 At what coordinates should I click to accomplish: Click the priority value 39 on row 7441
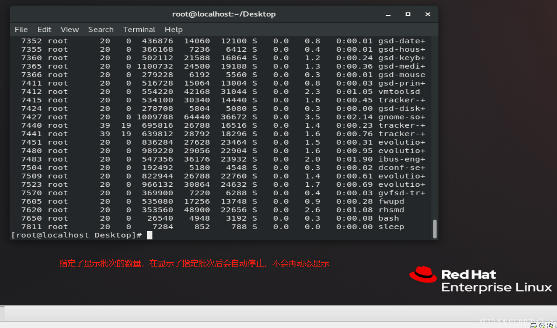[x=105, y=134]
